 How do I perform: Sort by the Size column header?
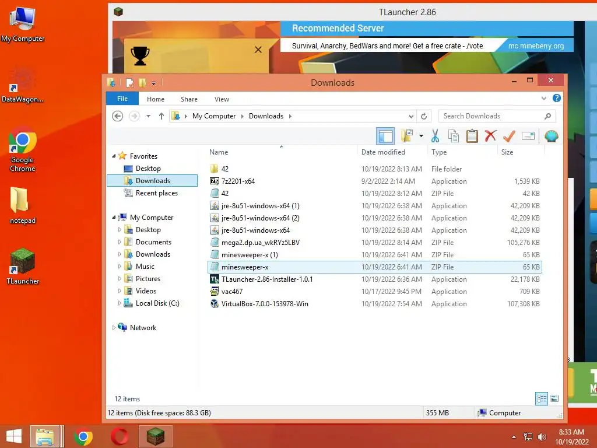point(507,152)
